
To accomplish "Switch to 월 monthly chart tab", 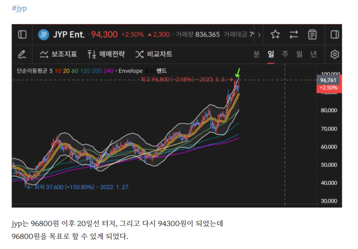I will 299,54.
